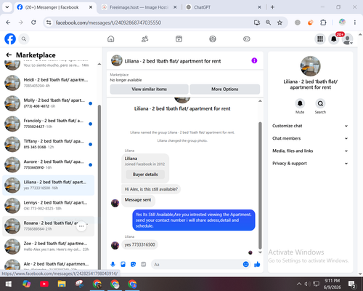Screen dimensions: 363x291
Task: Click the More Options button
Action: click(225, 89)
